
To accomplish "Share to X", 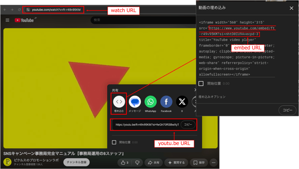I will [x=182, y=102].
